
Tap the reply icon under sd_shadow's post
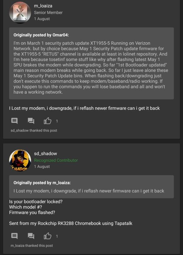tap(14, 236)
